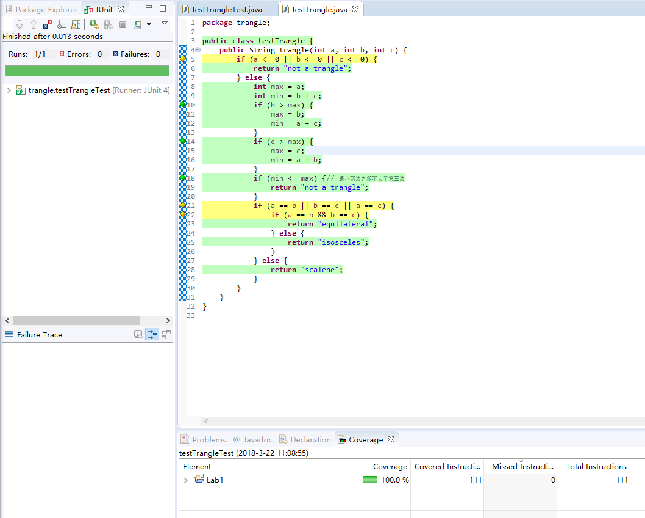Click Previous Failed Test up arrow
Screen dimensions: 645x518
(x=33, y=24)
